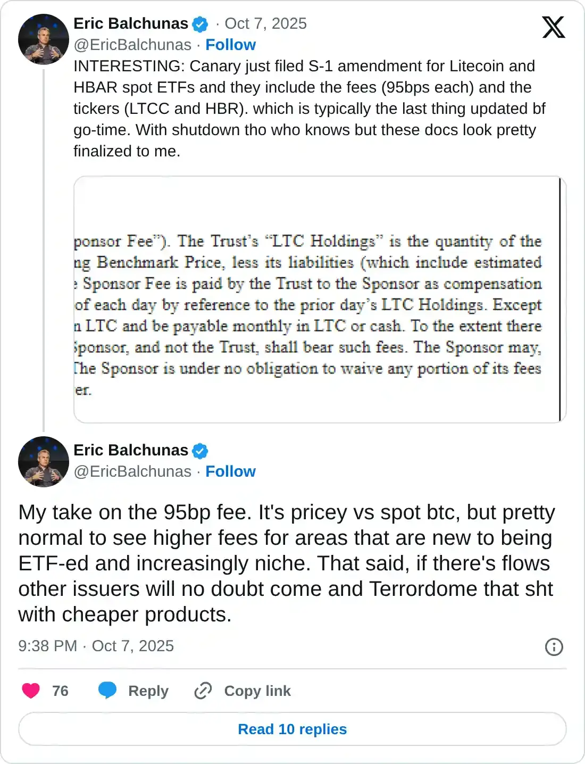Open top Eric Balchunas profile avatar
Viewport: 585px width, 764px height.
tap(43, 39)
